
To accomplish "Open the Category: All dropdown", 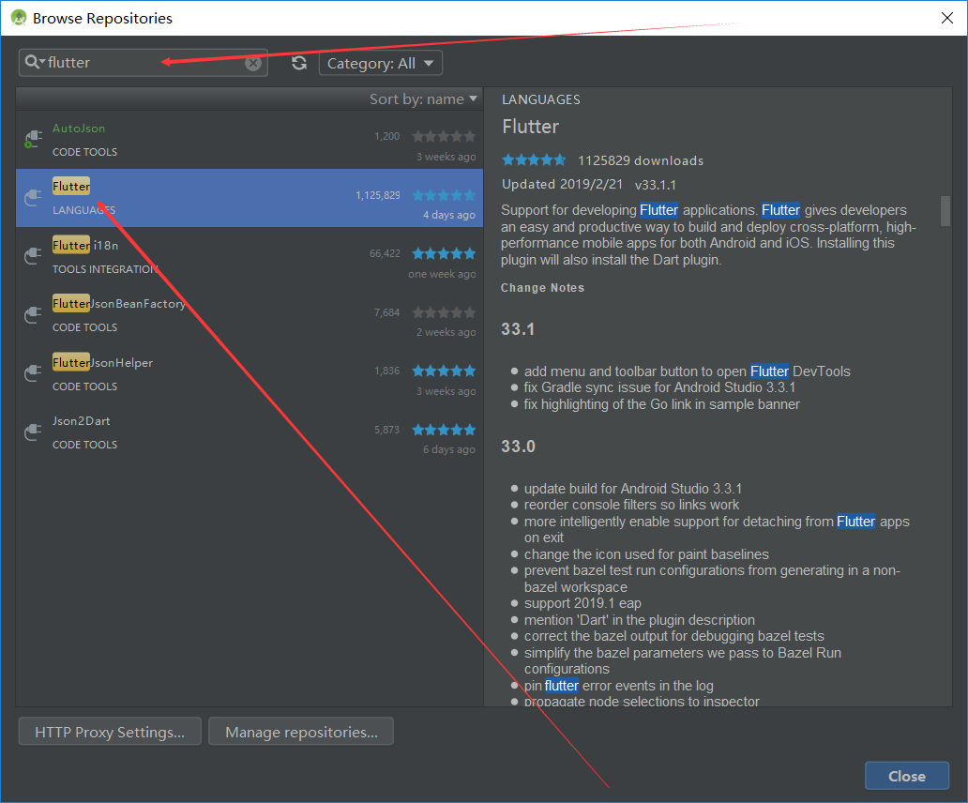I will 380,63.
